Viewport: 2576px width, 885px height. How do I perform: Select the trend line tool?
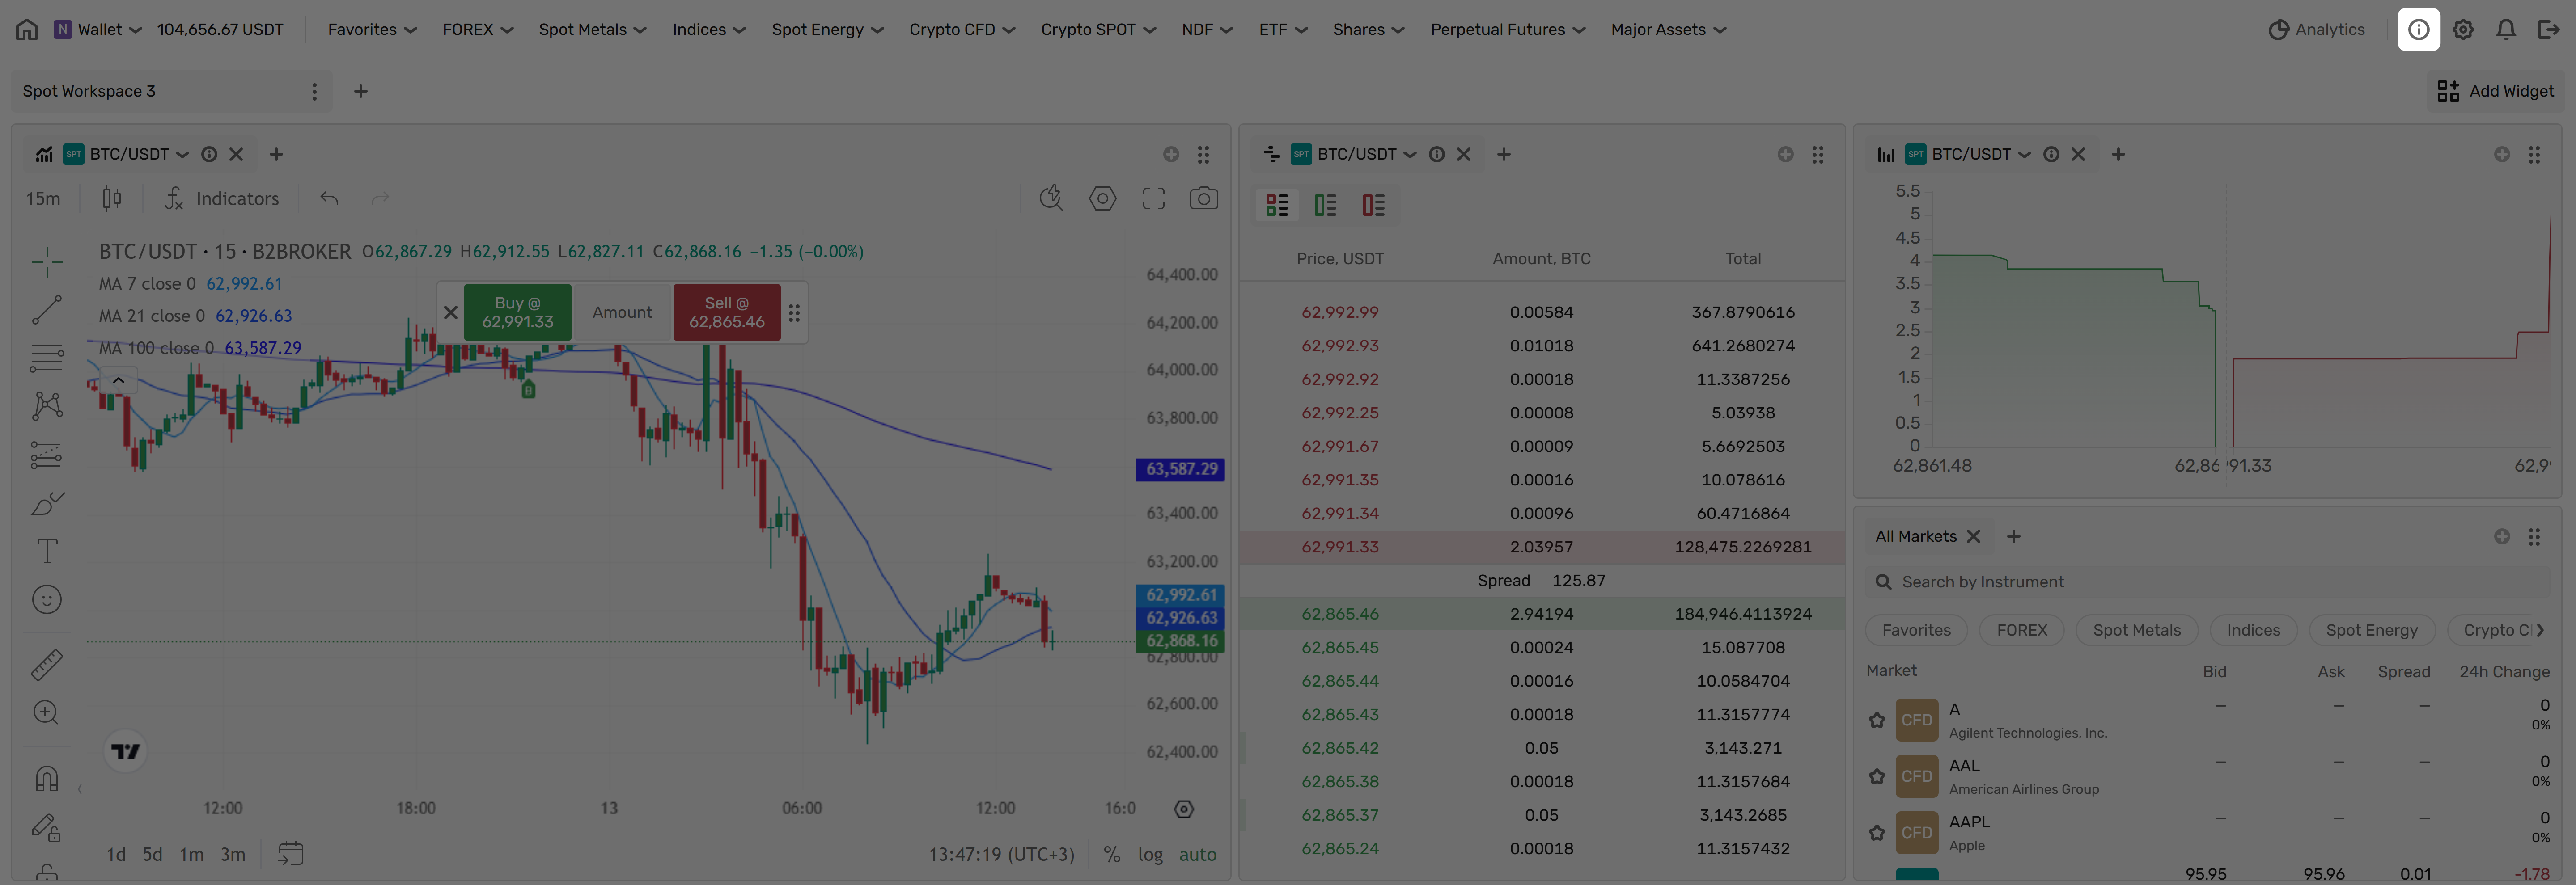(x=46, y=310)
